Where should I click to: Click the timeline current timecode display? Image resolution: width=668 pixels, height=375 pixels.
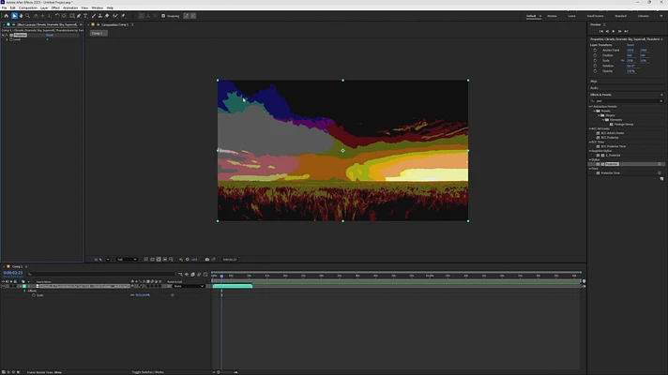(13, 273)
